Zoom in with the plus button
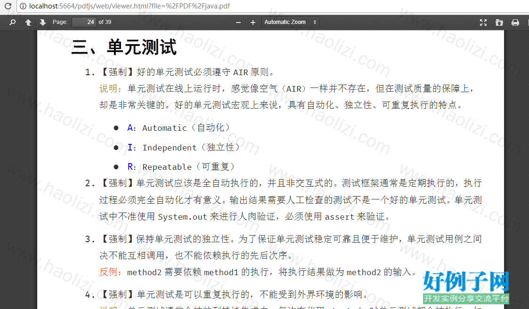This screenshot has height=309, width=529. (x=252, y=23)
